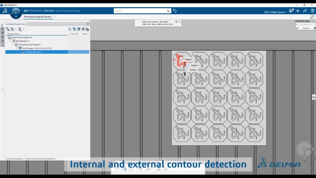Open settings gear on guide selection prompt
The height and width of the screenshot is (178, 316).
[176, 22]
